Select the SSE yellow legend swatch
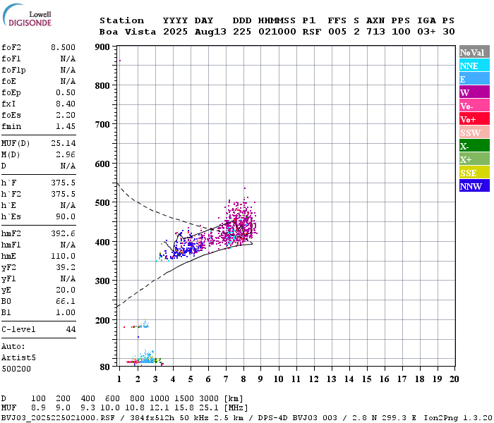Viewport: 494px width, 423px height. [x=474, y=173]
